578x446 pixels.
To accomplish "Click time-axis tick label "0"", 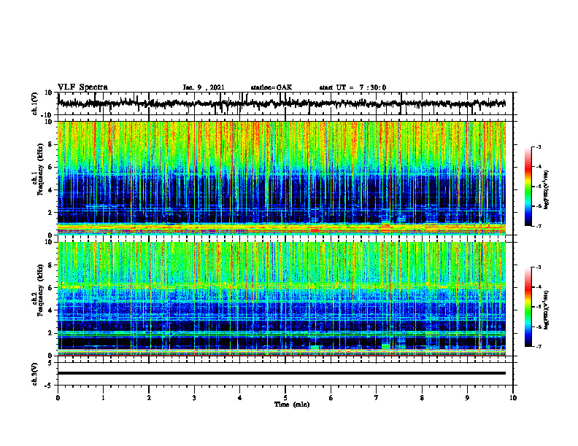I will (58, 398).
